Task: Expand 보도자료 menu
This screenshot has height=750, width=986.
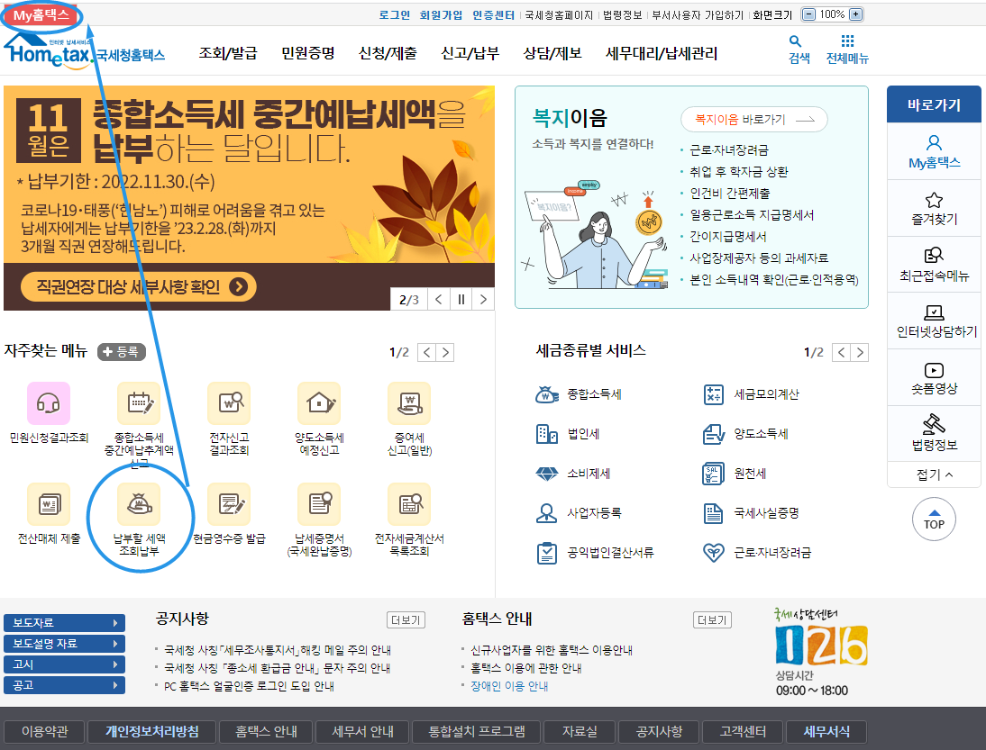Action: (64, 623)
